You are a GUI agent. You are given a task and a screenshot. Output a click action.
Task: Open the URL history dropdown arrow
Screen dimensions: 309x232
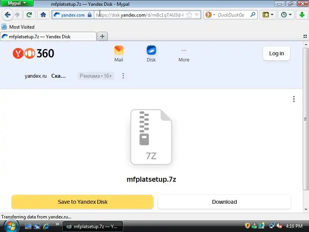pyautogui.click(x=197, y=15)
